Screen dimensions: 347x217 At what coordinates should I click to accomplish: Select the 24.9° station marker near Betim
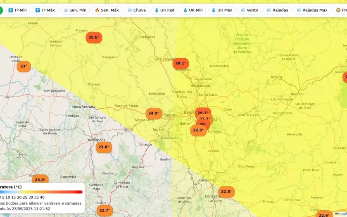coord(153,113)
